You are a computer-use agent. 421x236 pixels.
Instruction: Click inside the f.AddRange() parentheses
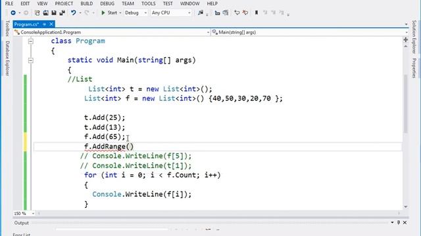(130, 147)
